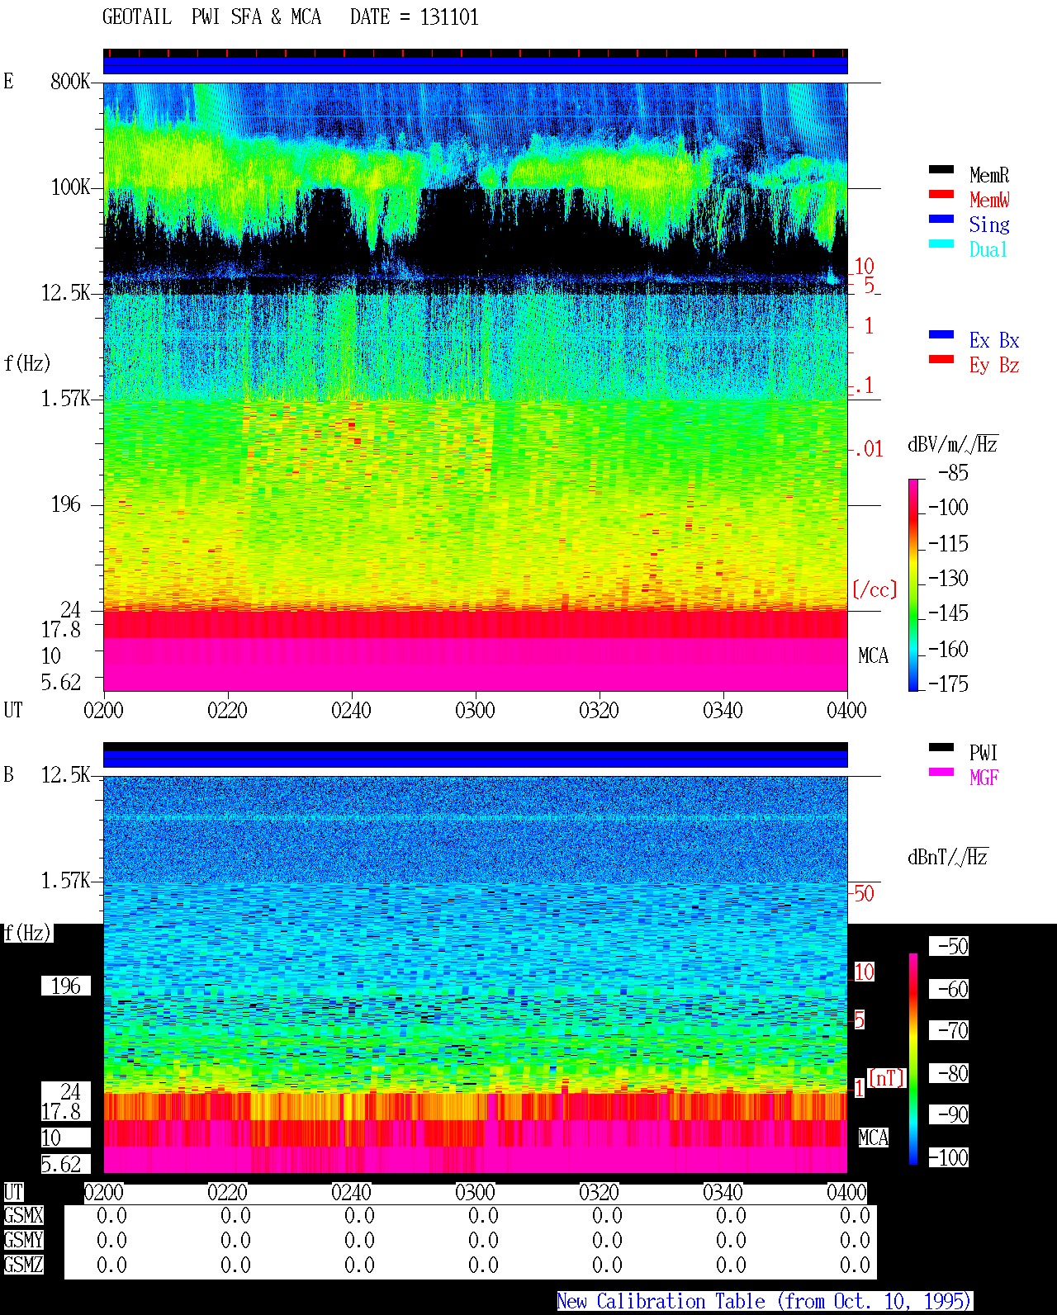Click the black MemR legend swatch
The image size is (1057, 1315).
tap(941, 169)
